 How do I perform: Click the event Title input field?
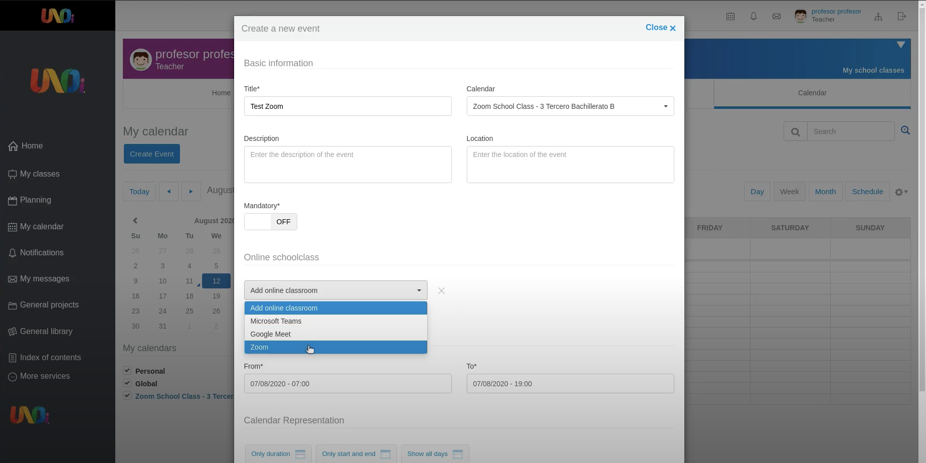pyautogui.click(x=347, y=106)
